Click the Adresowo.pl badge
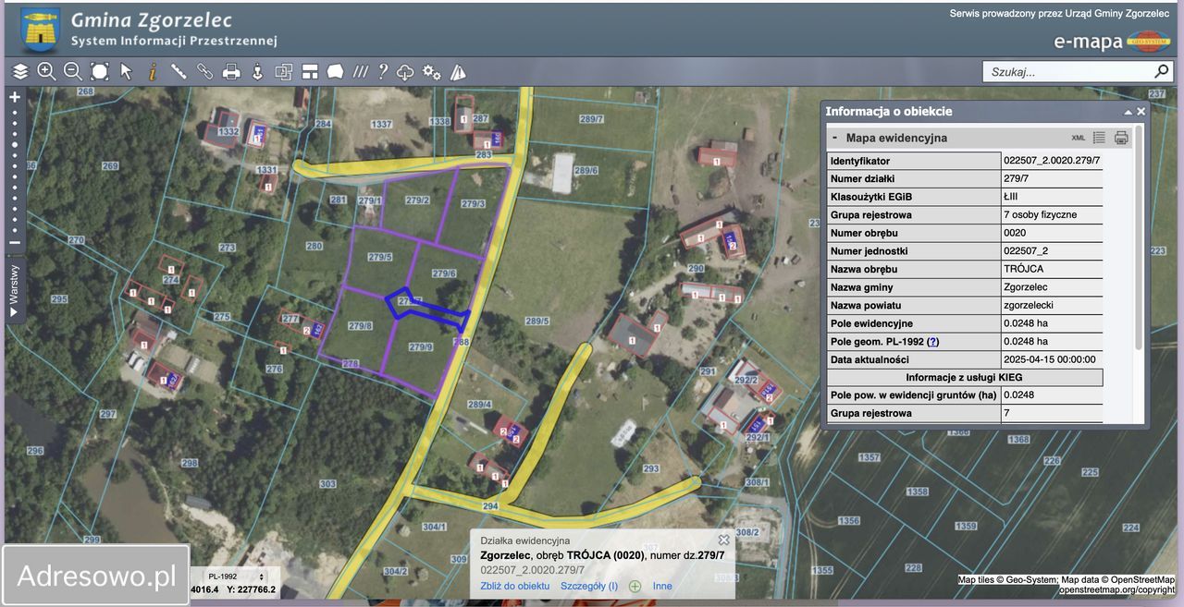The height and width of the screenshot is (607, 1184). point(96,577)
